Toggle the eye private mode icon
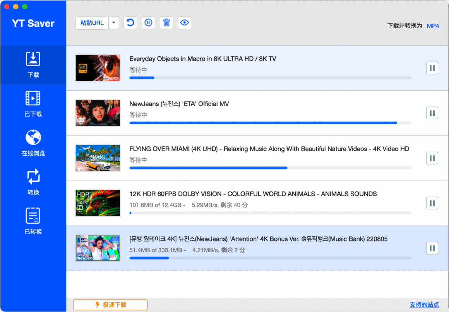 coord(184,22)
